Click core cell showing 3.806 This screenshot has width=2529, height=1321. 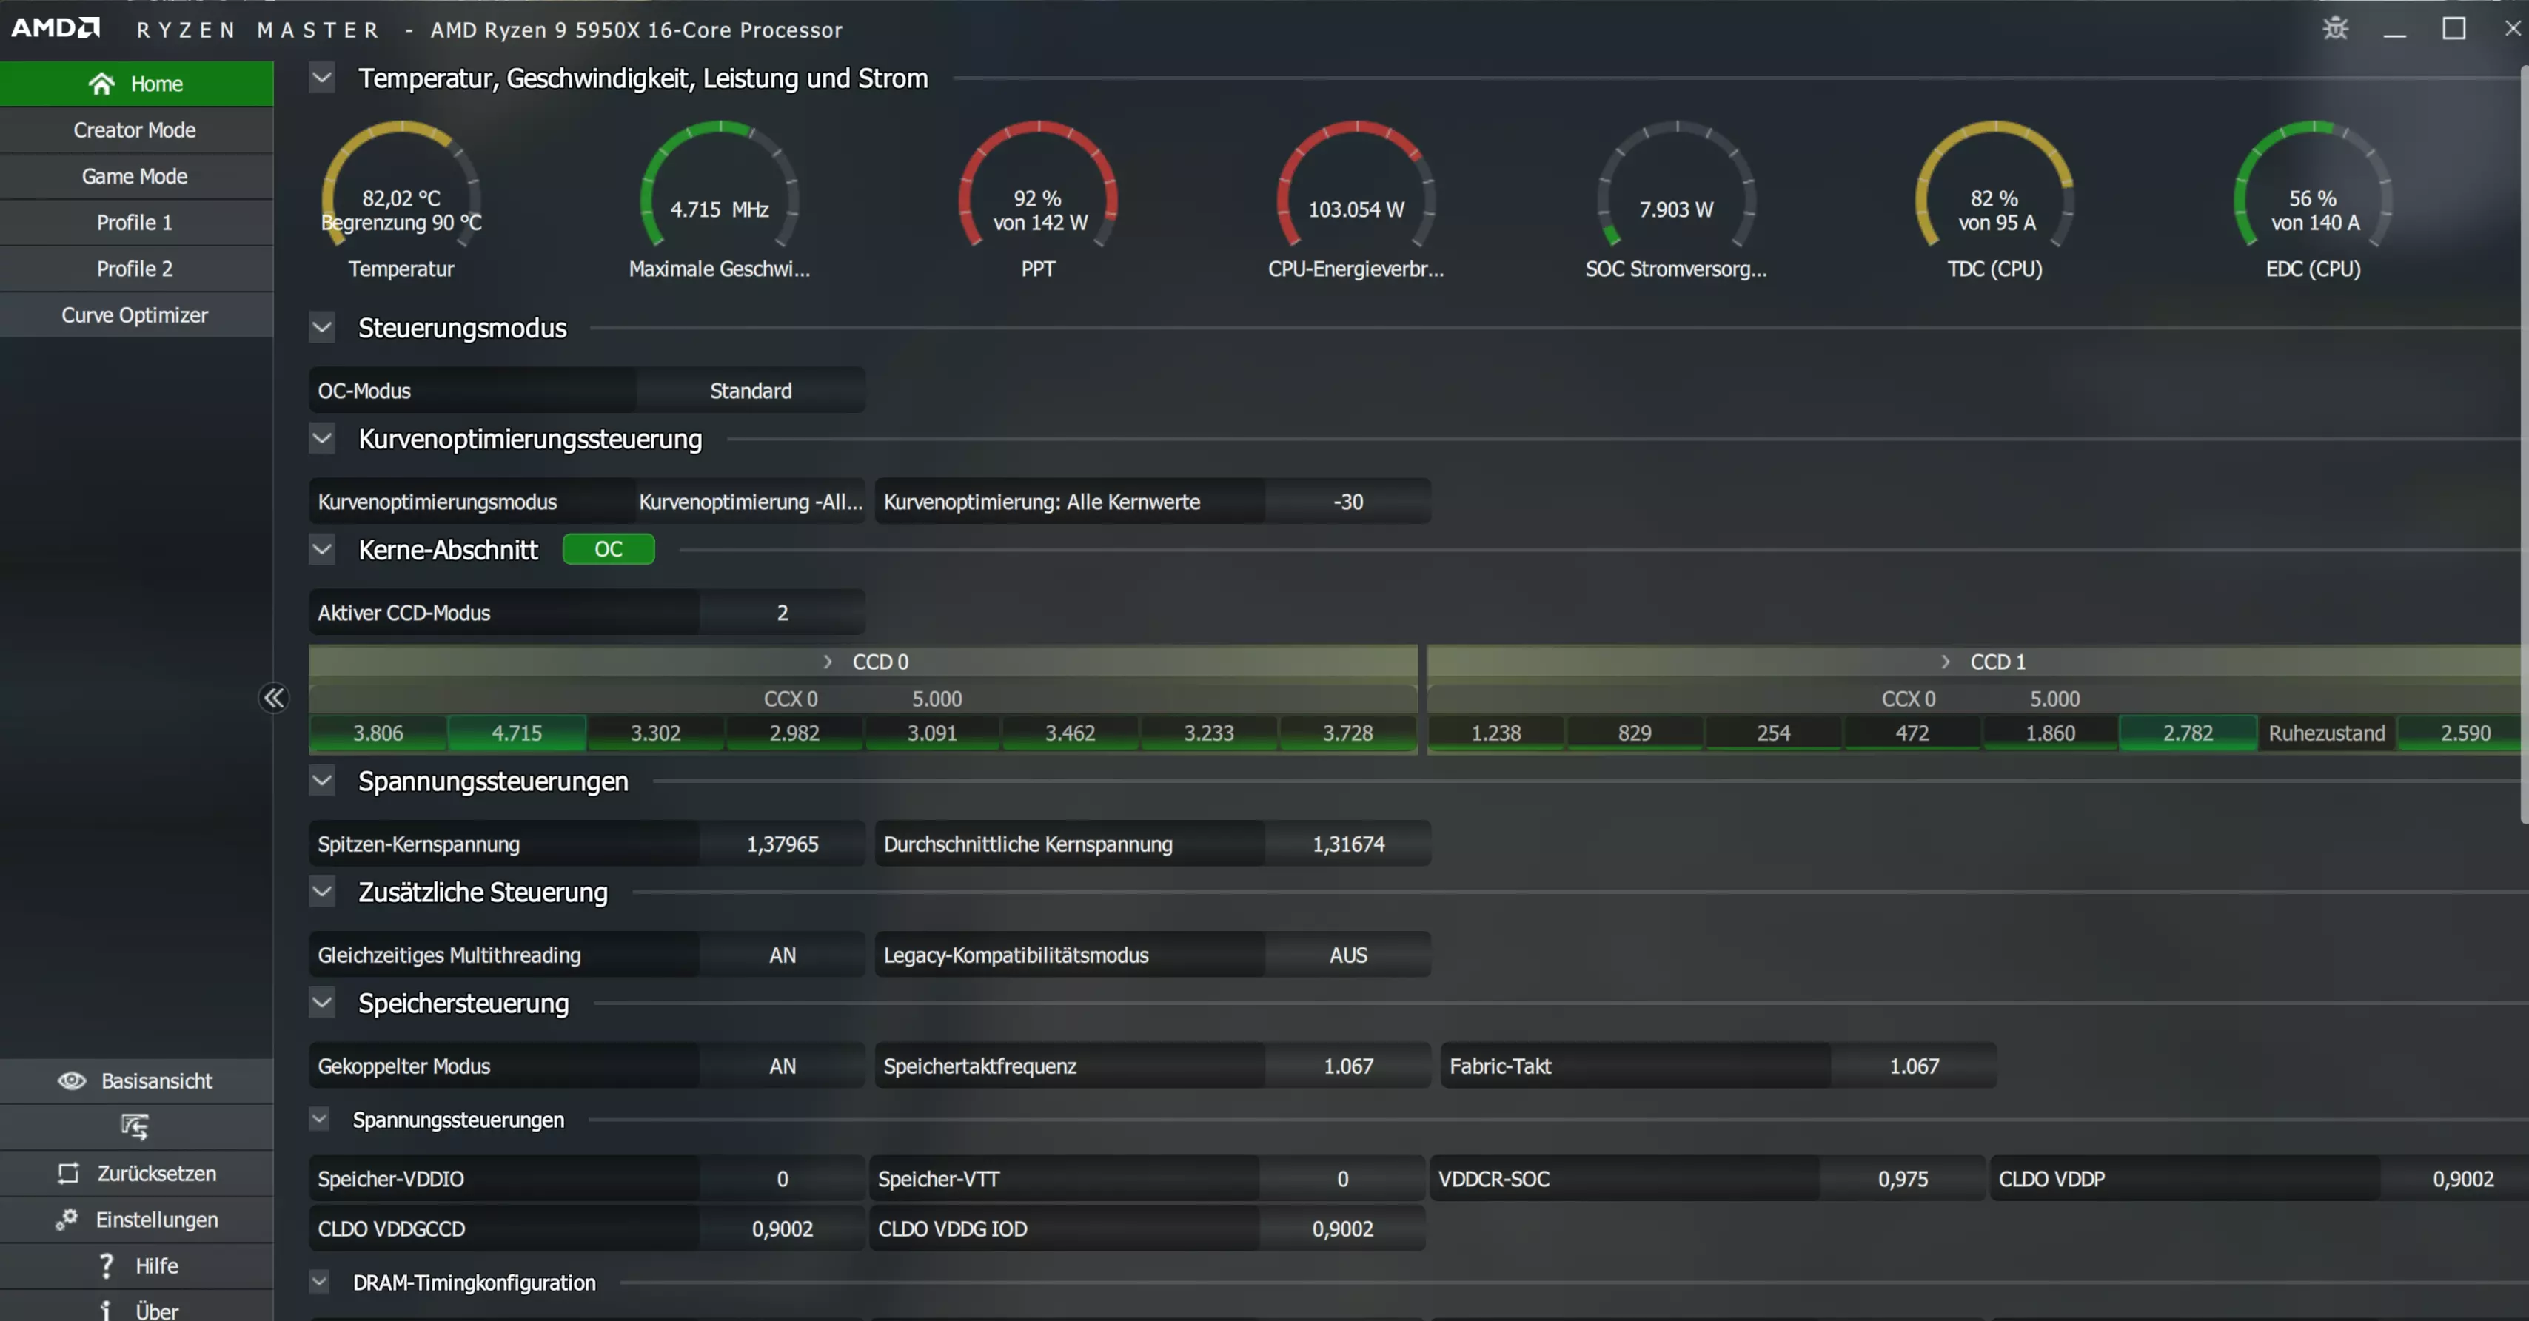coord(379,732)
